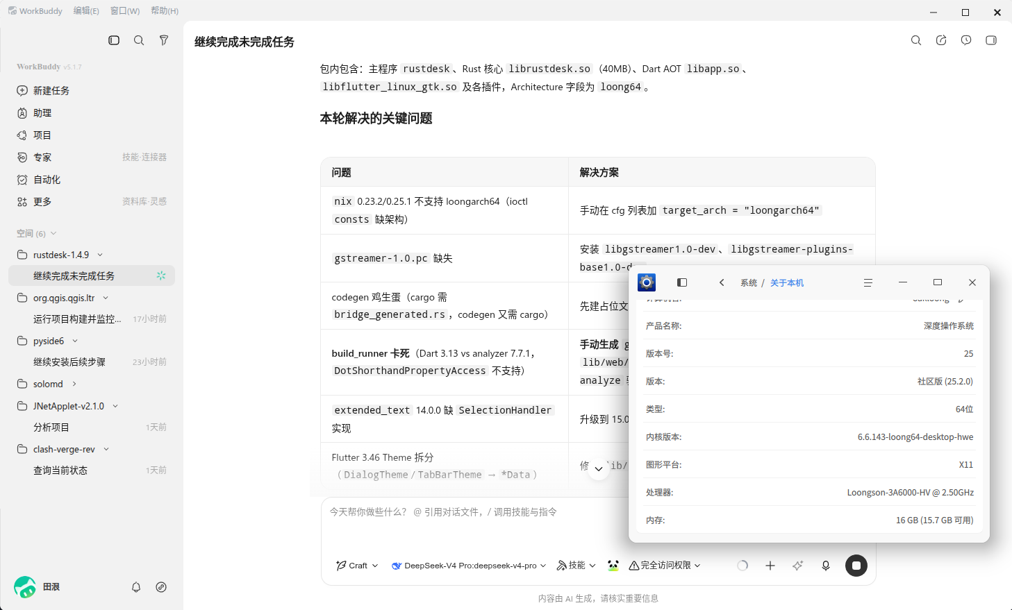
Task: Search the conversation via top-right magnifier
Action: 916,40
